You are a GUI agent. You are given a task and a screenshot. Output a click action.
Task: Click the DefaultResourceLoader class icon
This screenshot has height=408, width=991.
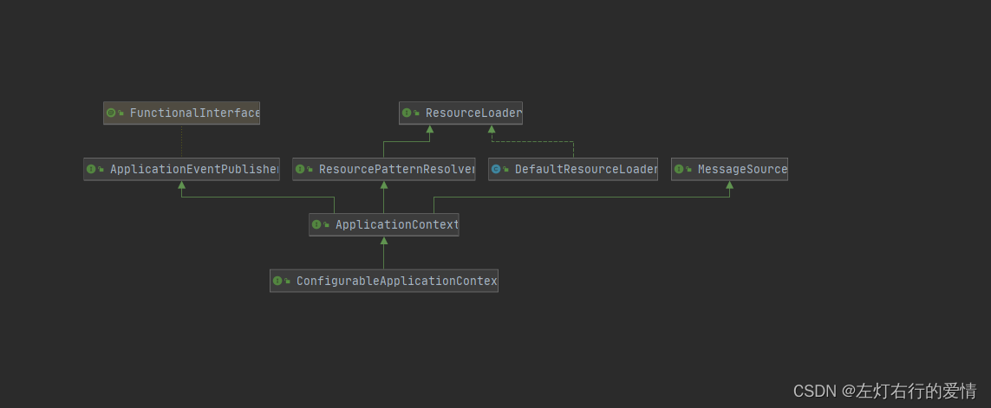pos(496,169)
